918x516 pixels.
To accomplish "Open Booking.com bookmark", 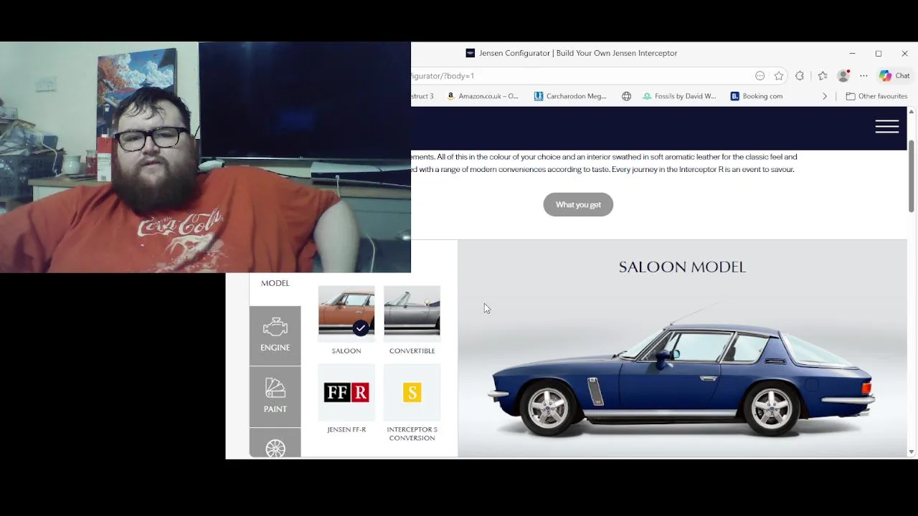I will click(756, 96).
